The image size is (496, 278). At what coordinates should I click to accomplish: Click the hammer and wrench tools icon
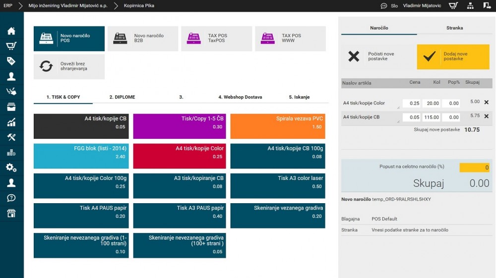point(11,137)
